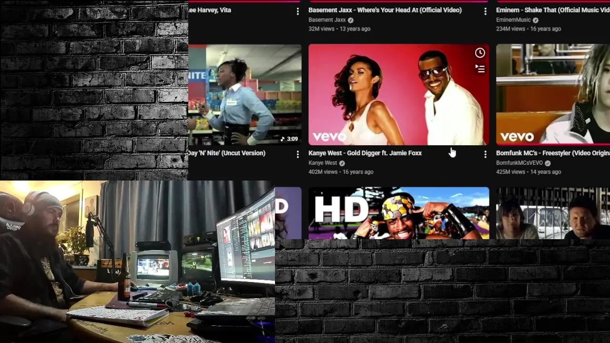
Task: Open title 'Day 'N' Nite (Uncut Version)'
Action: (x=227, y=153)
